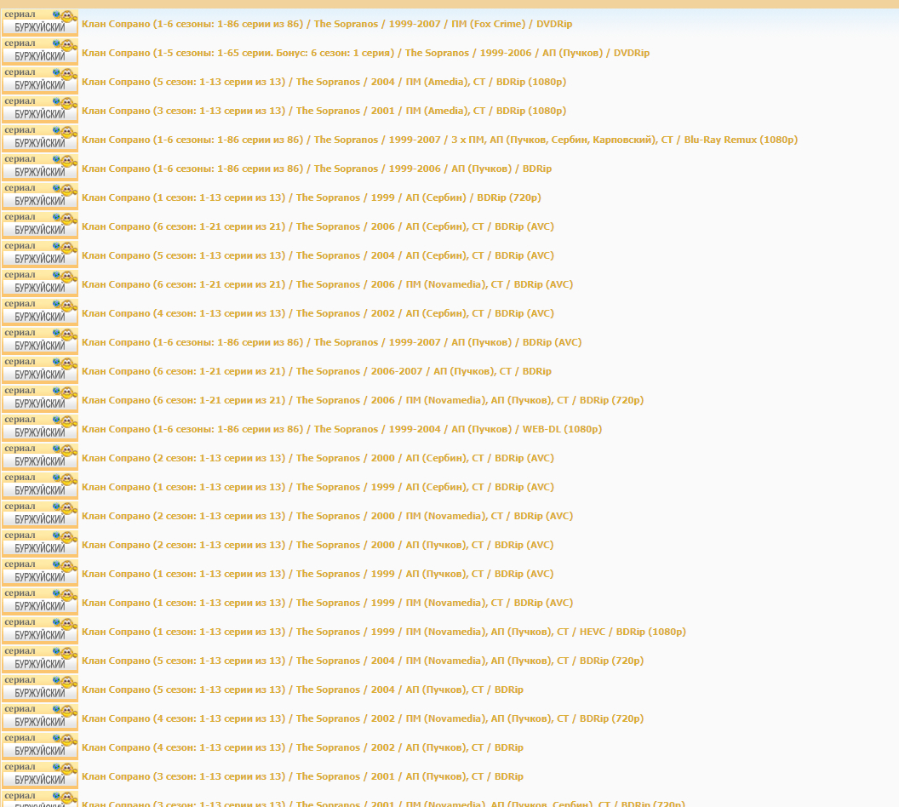Viewport: 899px width, 807px height.
Task: Open seasons 1-6 1999-2006 АП (Пучков) BDRip link
Action: click(x=317, y=169)
